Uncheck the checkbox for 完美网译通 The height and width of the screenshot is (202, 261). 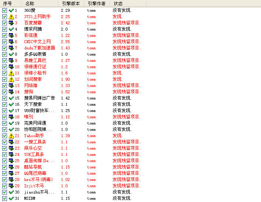pyautogui.click(x=4, y=123)
